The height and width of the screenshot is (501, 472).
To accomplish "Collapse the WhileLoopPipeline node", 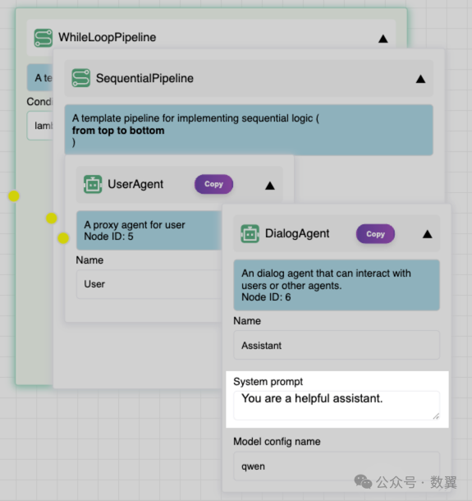I will pos(383,39).
